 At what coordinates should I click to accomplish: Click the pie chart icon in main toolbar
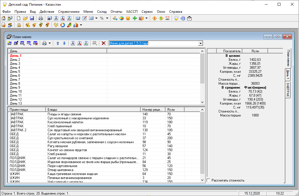(122, 18)
